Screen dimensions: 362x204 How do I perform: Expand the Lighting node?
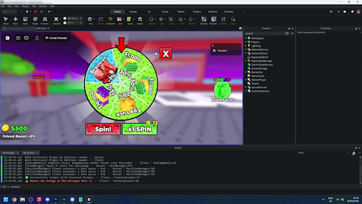point(246,46)
